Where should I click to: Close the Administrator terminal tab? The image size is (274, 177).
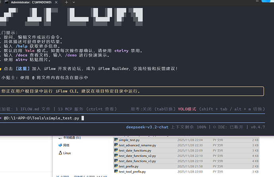click(56, 2)
